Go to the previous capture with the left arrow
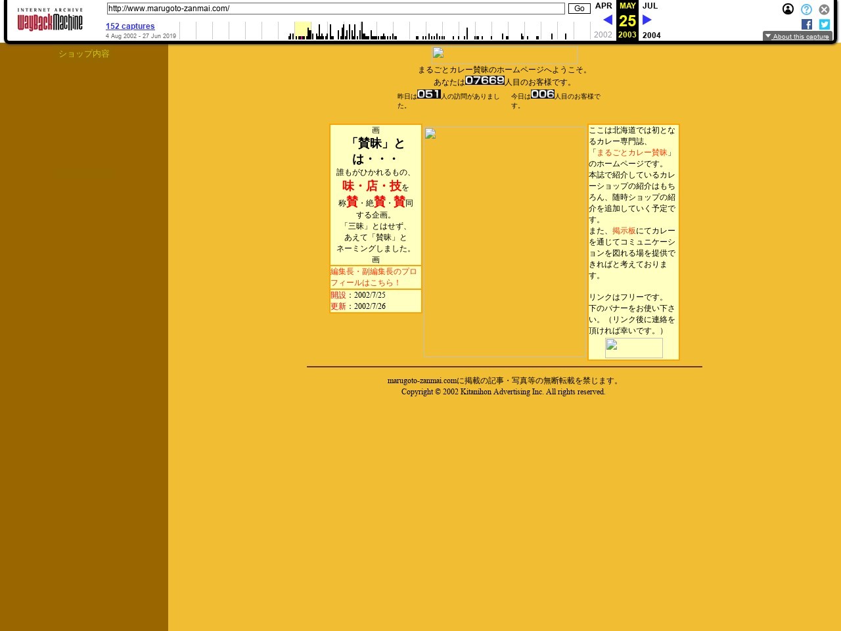841x631 pixels. pos(608,20)
